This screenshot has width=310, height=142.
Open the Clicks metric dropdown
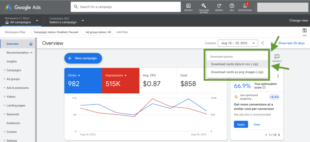pos(74,76)
